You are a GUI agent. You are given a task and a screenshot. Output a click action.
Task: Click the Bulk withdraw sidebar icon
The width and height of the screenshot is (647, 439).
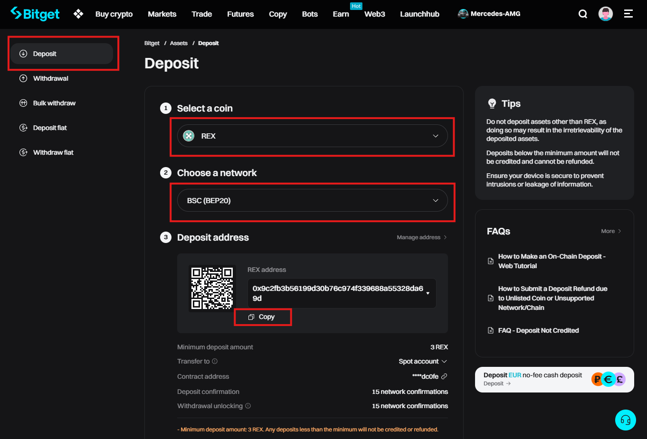[23, 103]
